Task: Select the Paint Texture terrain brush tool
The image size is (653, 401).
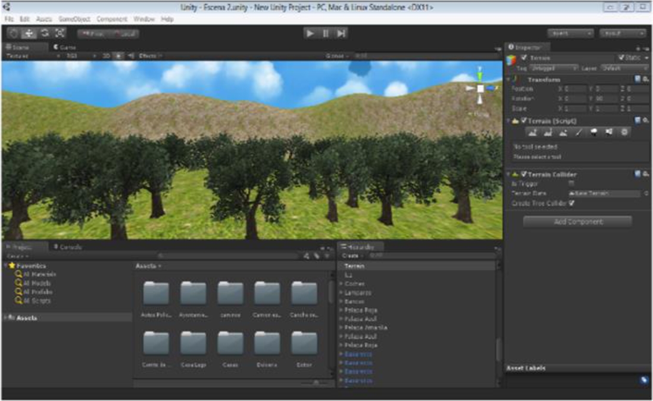Action: point(578,133)
